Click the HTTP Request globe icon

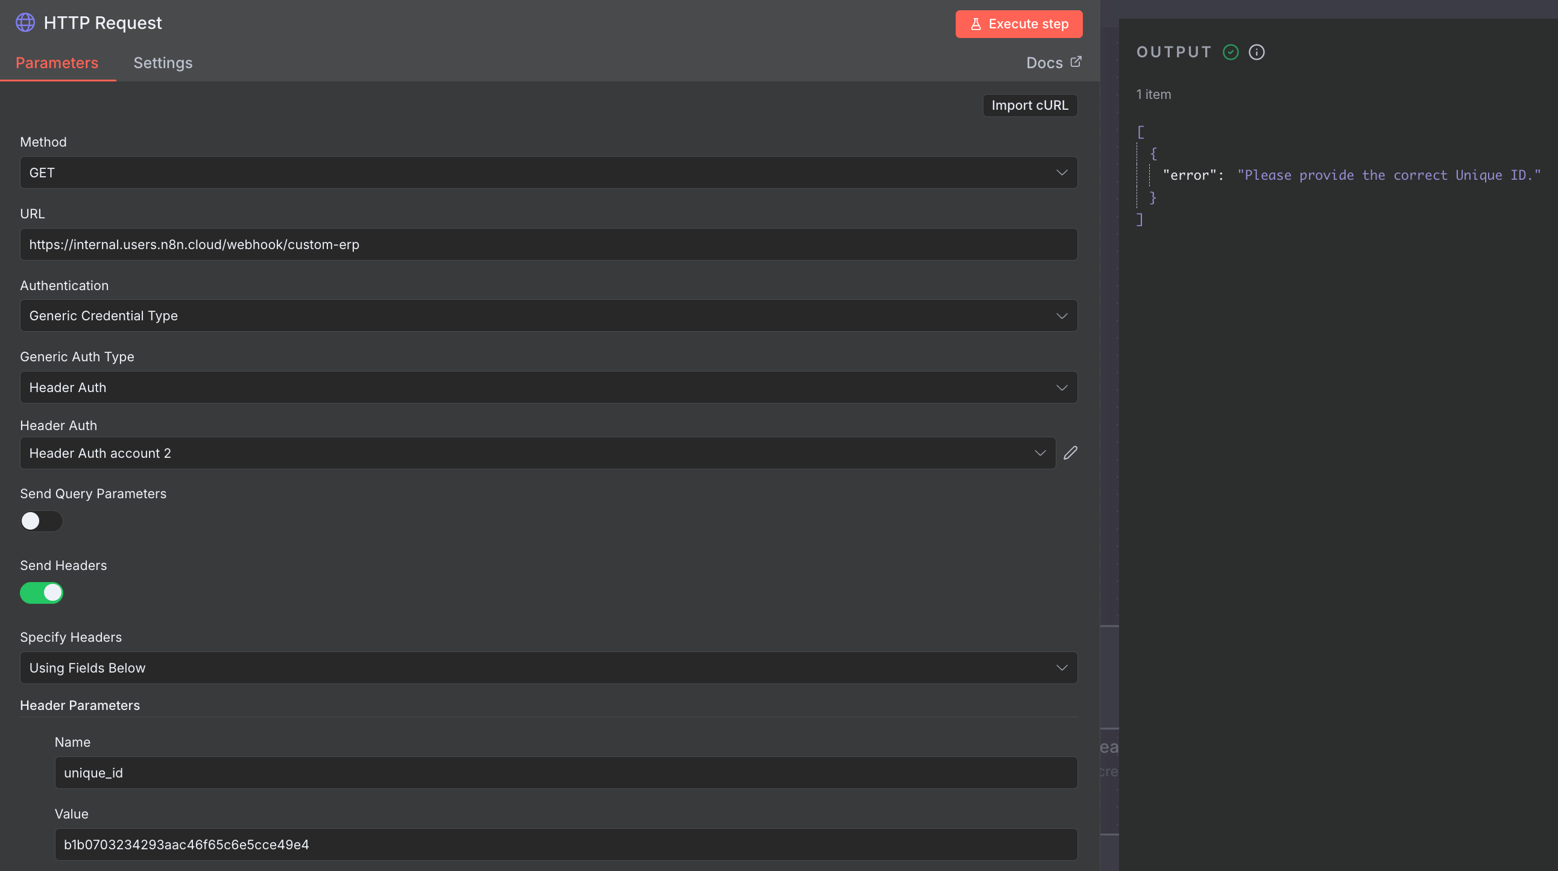tap(25, 23)
